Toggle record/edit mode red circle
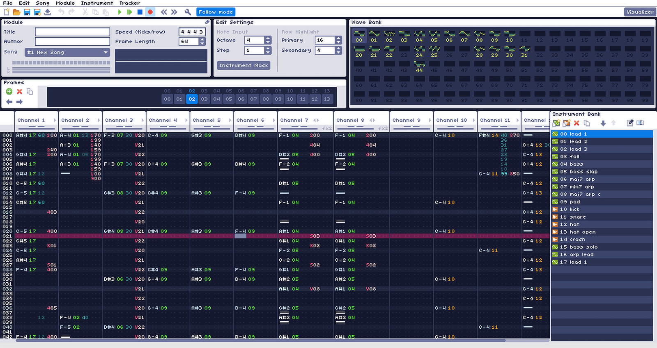 [150, 12]
